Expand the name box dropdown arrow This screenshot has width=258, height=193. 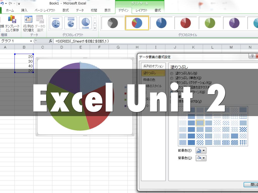click(x=31, y=41)
